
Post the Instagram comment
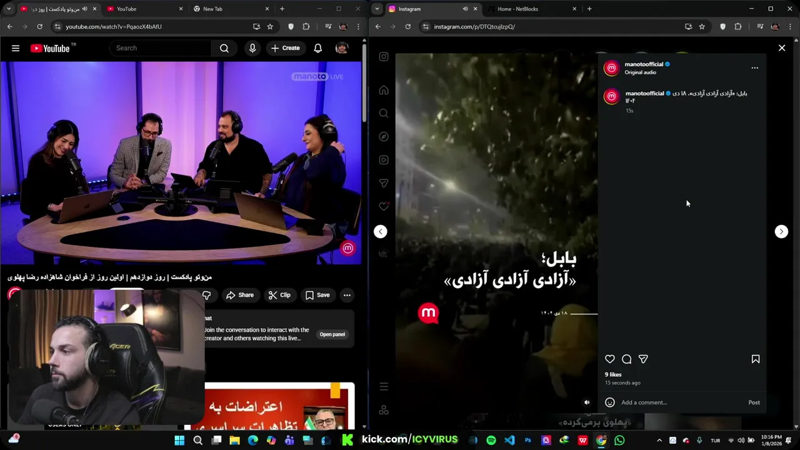(x=754, y=402)
